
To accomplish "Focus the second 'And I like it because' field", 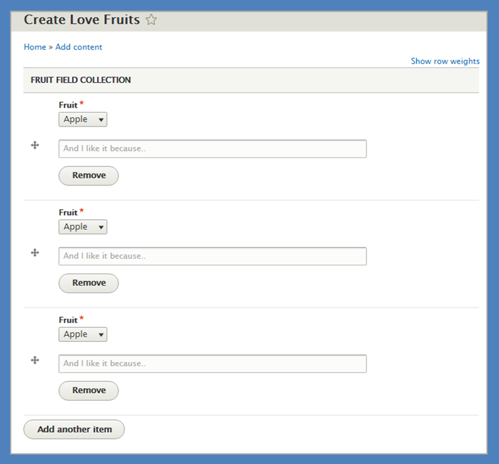I will [x=213, y=256].
